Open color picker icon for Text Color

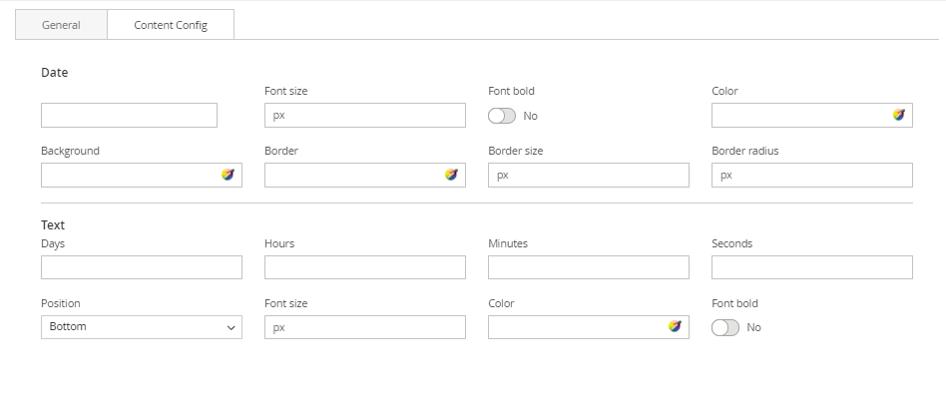coord(675,326)
